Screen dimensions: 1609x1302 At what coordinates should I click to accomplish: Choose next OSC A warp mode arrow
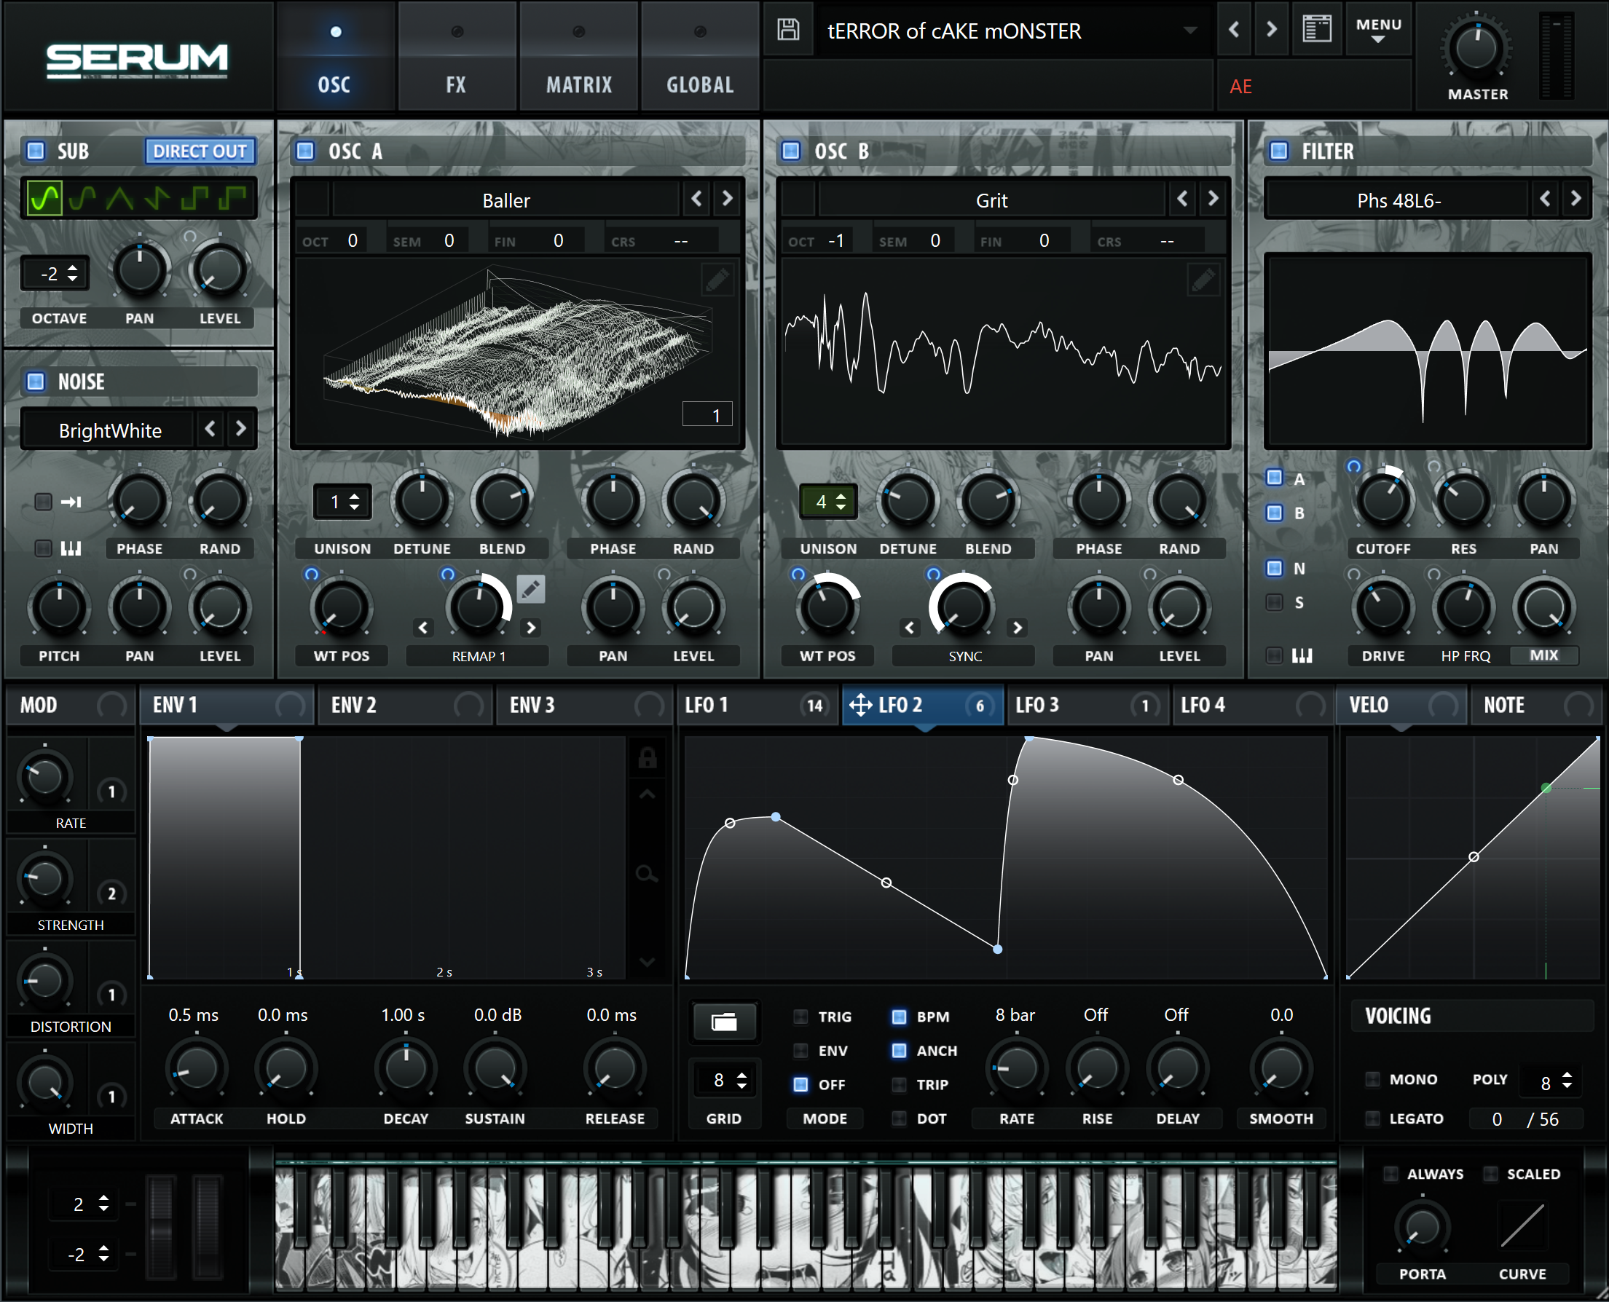pos(531,627)
